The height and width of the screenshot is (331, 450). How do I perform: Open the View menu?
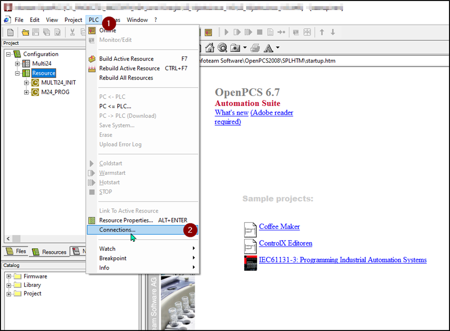click(x=52, y=20)
